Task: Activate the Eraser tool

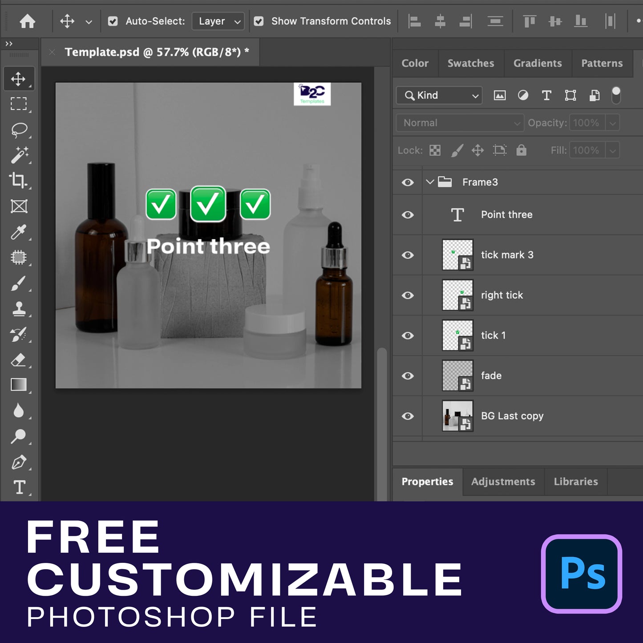Action: 19,360
